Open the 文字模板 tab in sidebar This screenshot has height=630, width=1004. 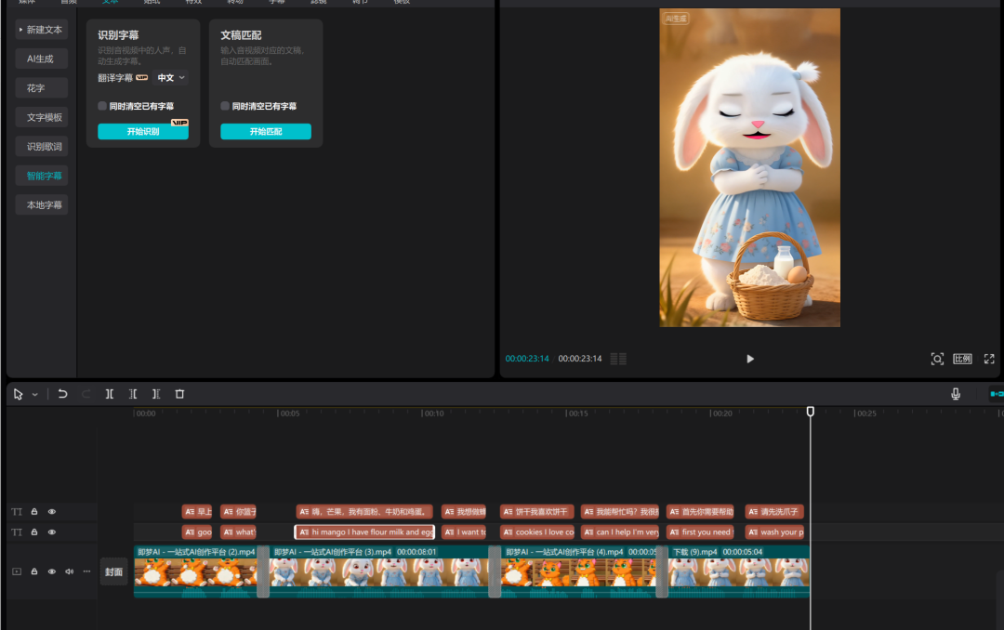[44, 117]
